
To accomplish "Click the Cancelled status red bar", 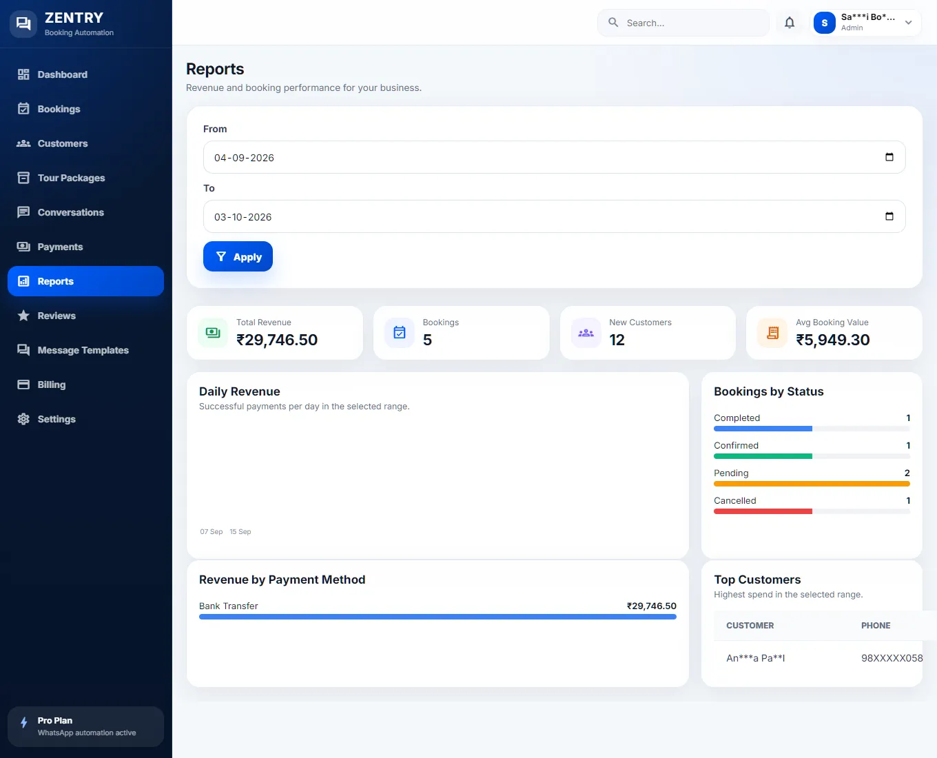I will click(x=763, y=511).
